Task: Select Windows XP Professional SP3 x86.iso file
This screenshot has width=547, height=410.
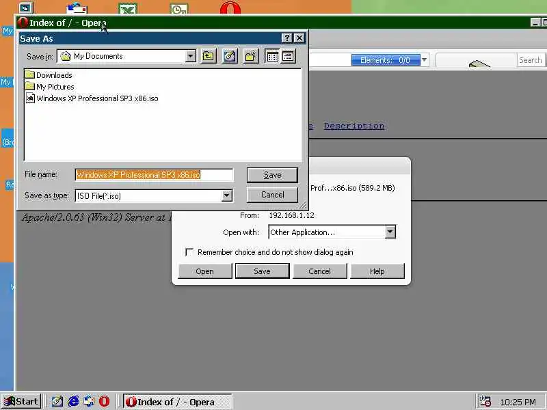Action: [x=92, y=98]
